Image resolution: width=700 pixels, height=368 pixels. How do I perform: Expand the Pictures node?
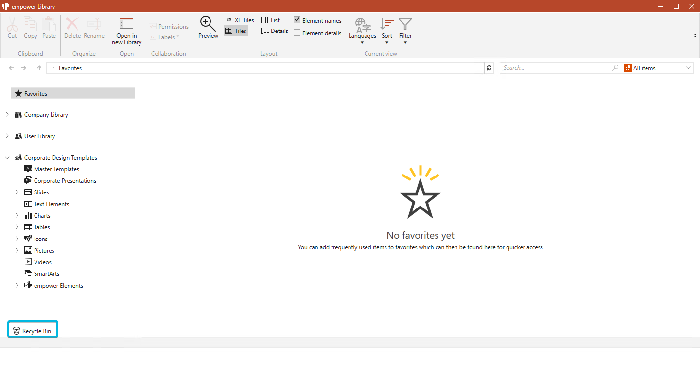point(17,250)
